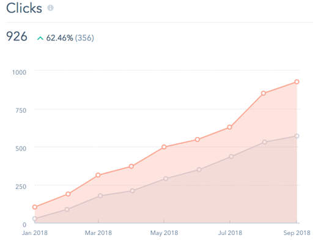Select the gray Jul 2018 comparison point
This screenshot has width=318, height=243.
pyautogui.click(x=231, y=157)
